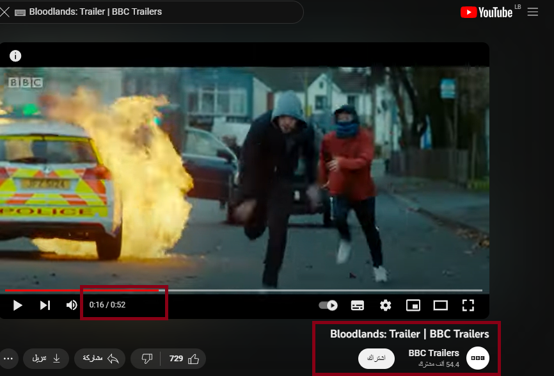Image resolution: width=554 pixels, height=376 pixels.
Task: Open the player settings gear
Action: [385, 305]
